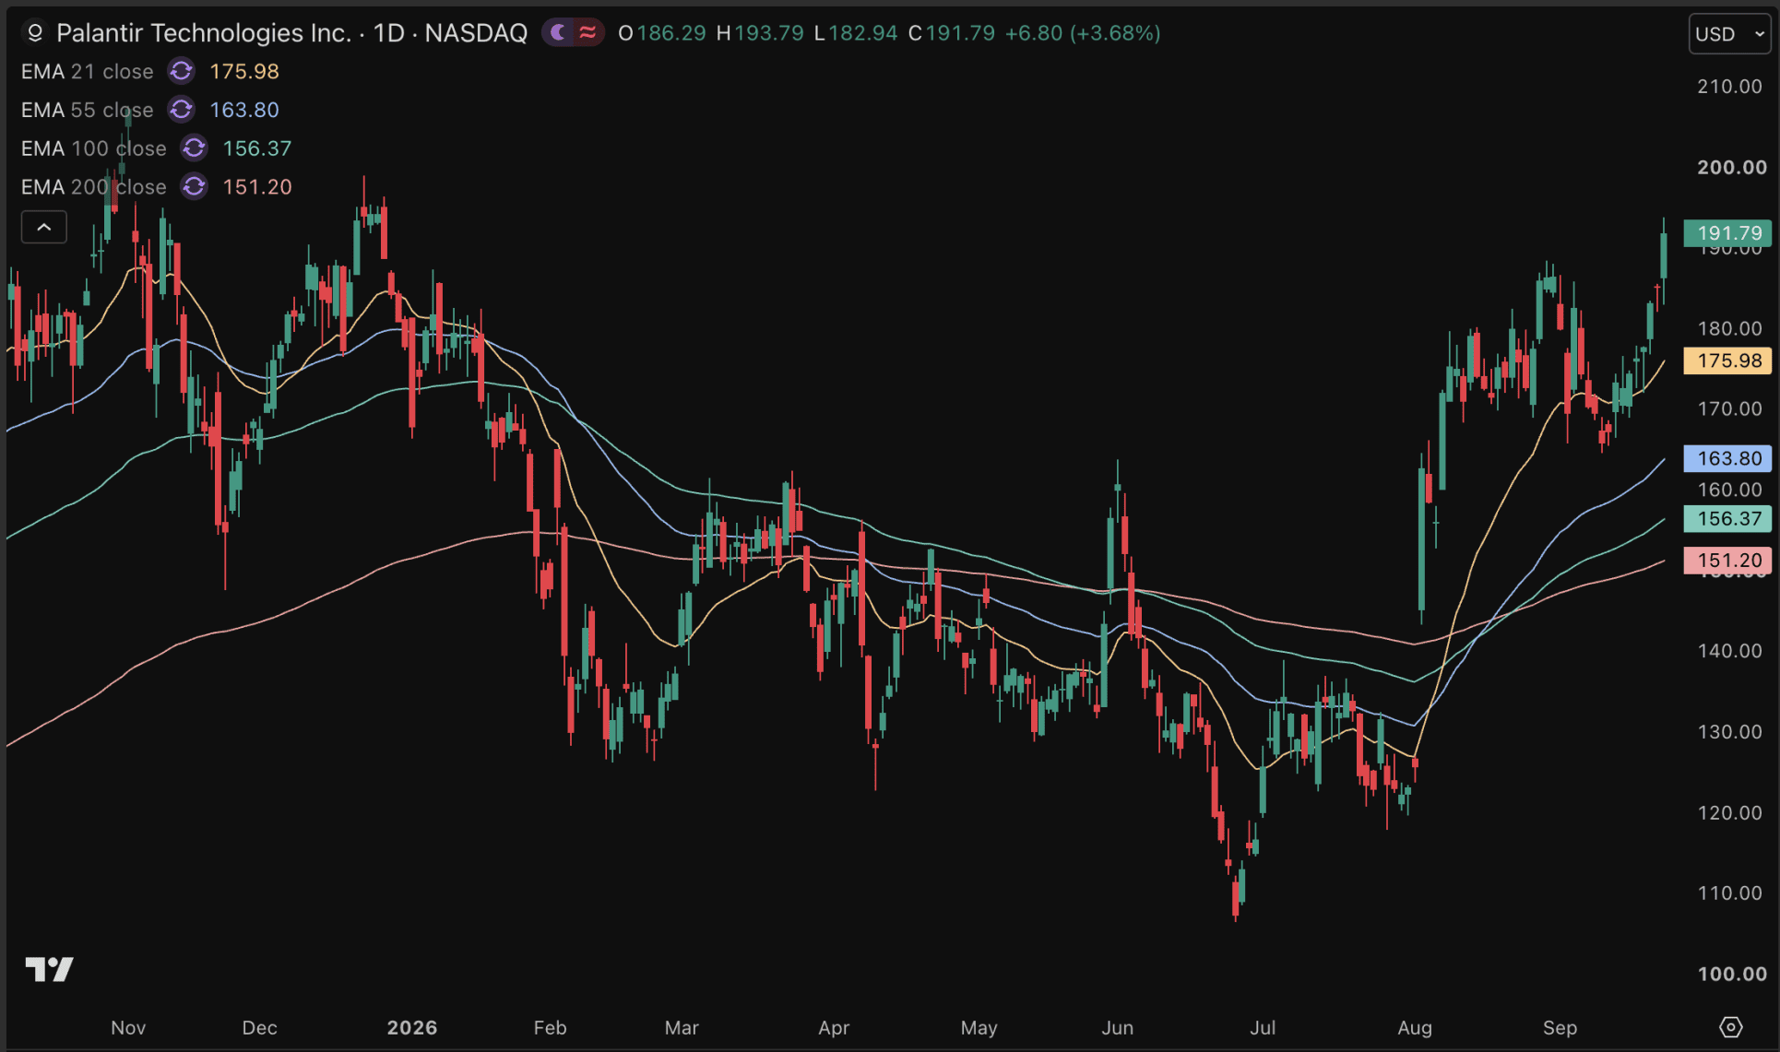Screen dimensions: 1780x1052
Task: Click the Feb label on time axis
Action: [550, 1027]
